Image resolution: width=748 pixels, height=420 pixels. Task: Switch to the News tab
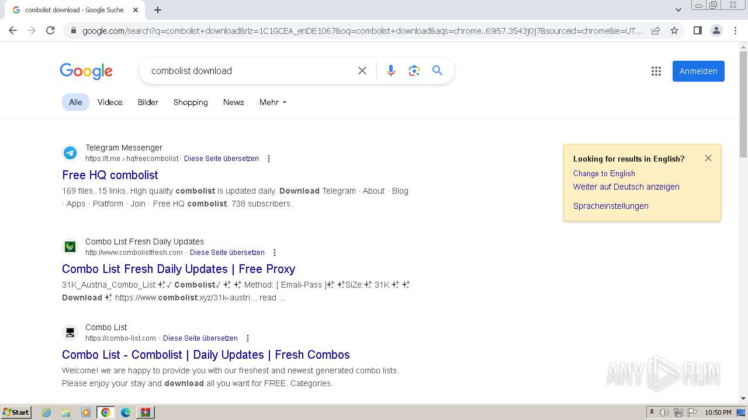(233, 102)
